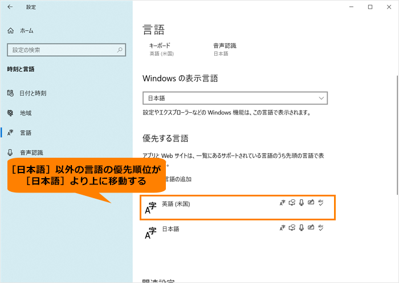Minimize the settings window
Viewport: 399px width, 283px height.
pos(352,7)
